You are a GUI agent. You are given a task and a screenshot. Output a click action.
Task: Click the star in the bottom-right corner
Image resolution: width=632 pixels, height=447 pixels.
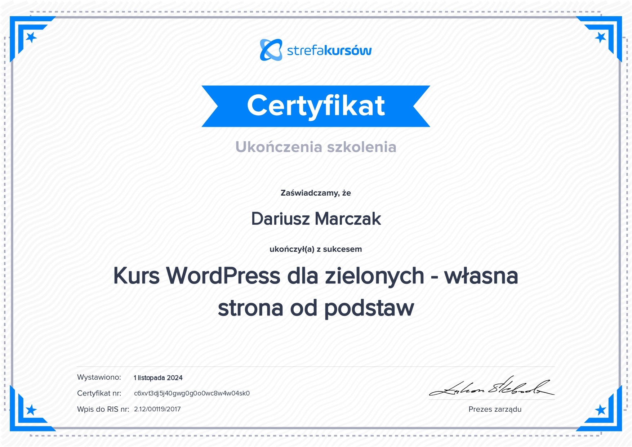(600, 410)
